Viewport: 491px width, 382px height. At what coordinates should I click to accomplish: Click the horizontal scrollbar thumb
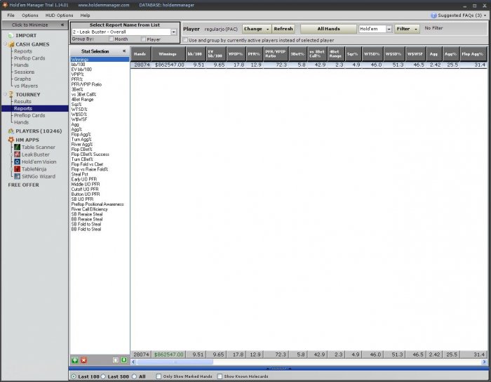click(x=175, y=362)
